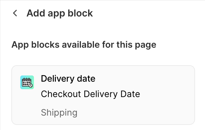Image resolution: width=205 pixels, height=130 pixels.
Task: Return to previous panel via back arrow
Action: 15,13
